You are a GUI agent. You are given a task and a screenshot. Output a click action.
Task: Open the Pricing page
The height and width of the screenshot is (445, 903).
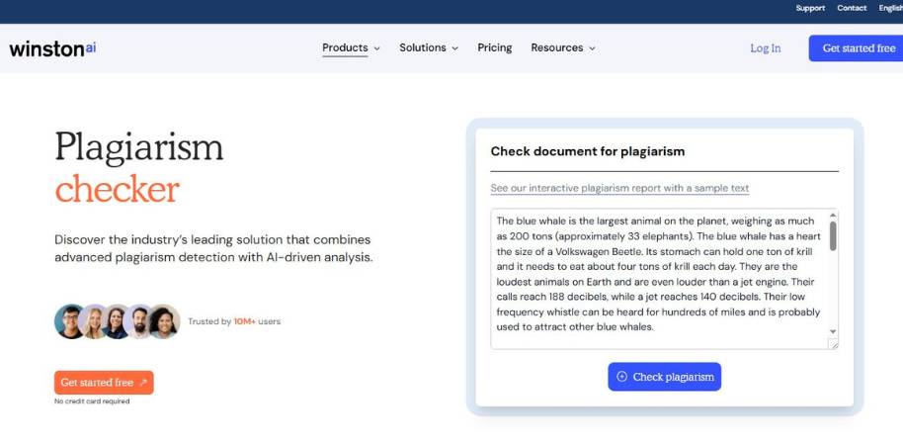coord(494,47)
